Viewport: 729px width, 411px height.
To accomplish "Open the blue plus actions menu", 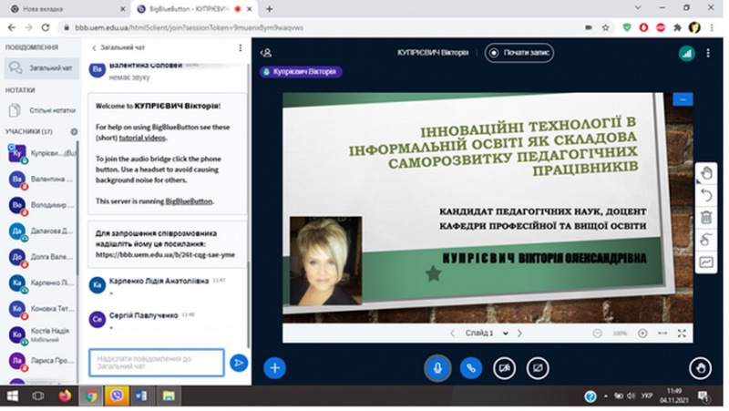I will tap(275, 368).
